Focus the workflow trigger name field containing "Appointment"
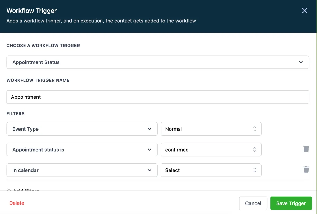Viewport: 317px width, 214px height. point(157,97)
